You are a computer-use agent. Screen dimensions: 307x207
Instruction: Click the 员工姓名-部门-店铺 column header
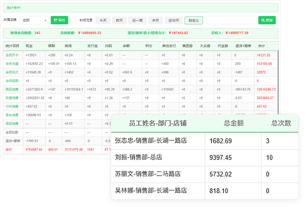point(158,123)
